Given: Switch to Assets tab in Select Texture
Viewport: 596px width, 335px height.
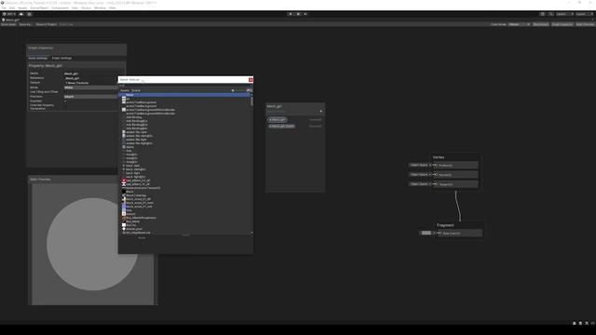Looking at the screenshot, I should 125,90.
